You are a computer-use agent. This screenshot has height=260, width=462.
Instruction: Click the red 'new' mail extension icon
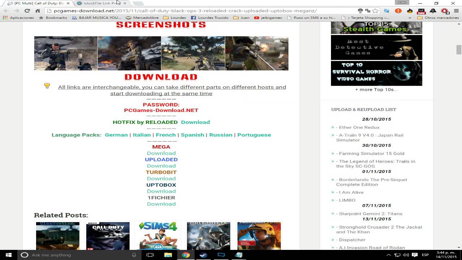coord(421,11)
